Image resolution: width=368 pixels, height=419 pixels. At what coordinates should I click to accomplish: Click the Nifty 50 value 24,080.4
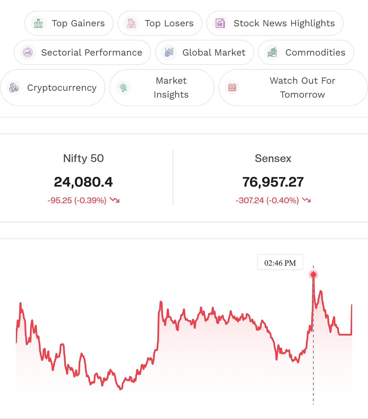83,182
